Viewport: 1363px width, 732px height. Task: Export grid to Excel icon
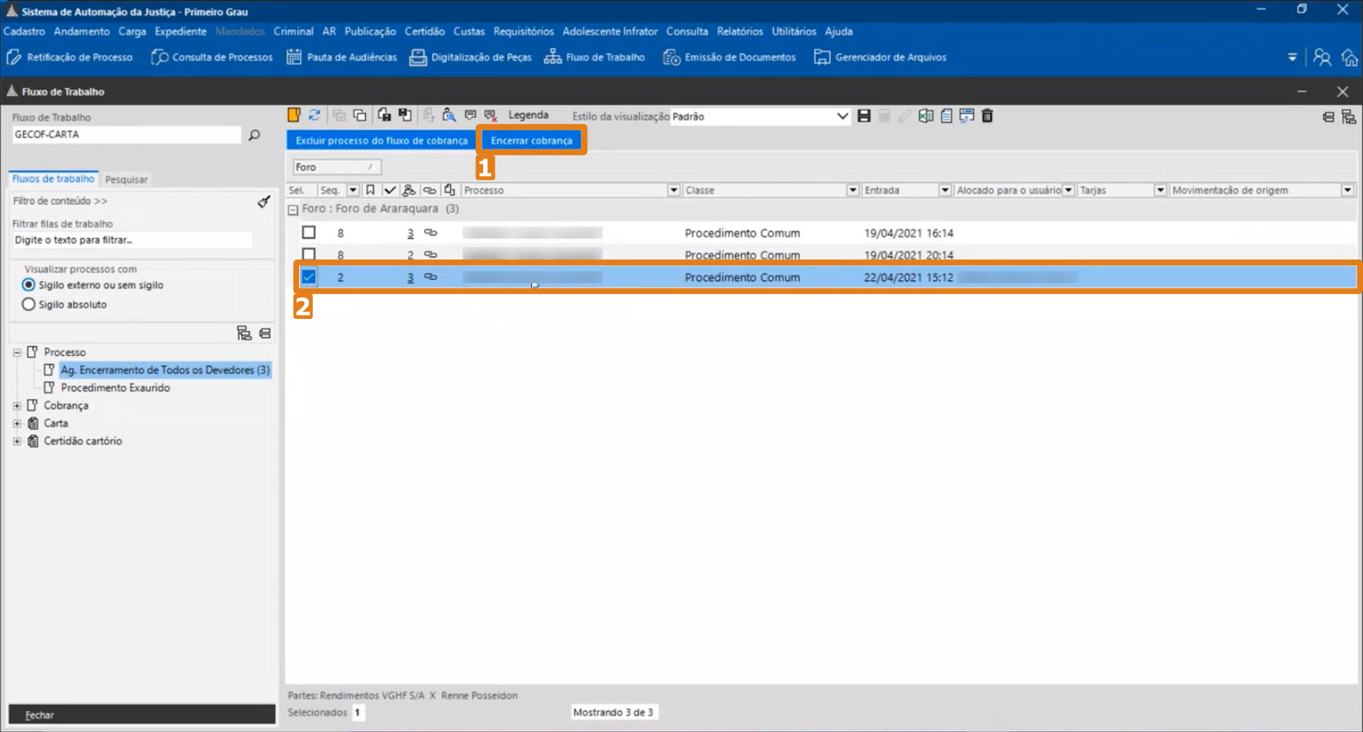[x=926, y=116]
